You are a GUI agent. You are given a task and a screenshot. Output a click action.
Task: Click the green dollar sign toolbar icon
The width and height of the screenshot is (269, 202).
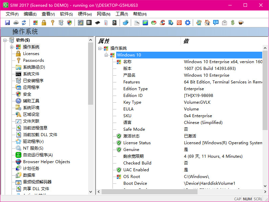(x=233, y=23)
